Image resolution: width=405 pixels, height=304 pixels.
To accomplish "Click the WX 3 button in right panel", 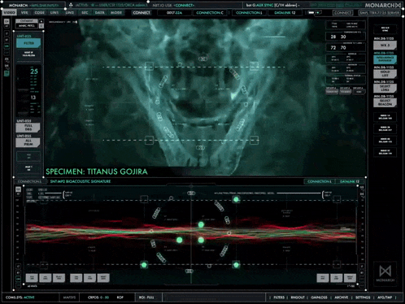I will point(385,45).
